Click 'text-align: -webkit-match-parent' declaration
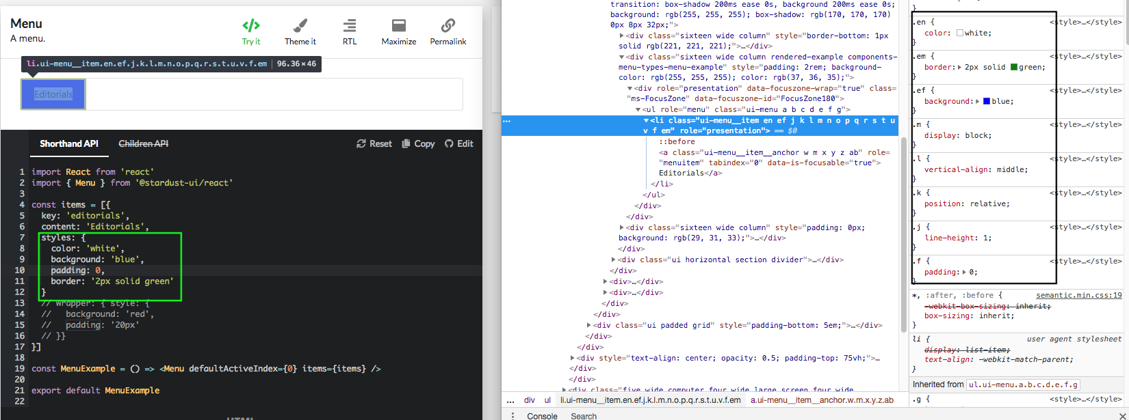Viewport: 1129px width, 420px height. (x=999, y=359)
